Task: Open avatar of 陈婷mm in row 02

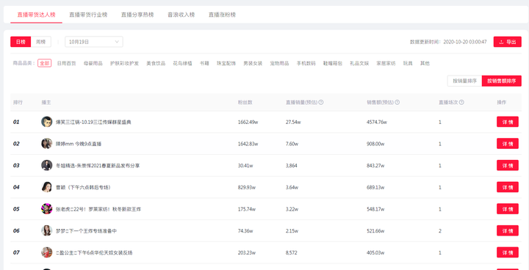Action: tap(46, 144)
